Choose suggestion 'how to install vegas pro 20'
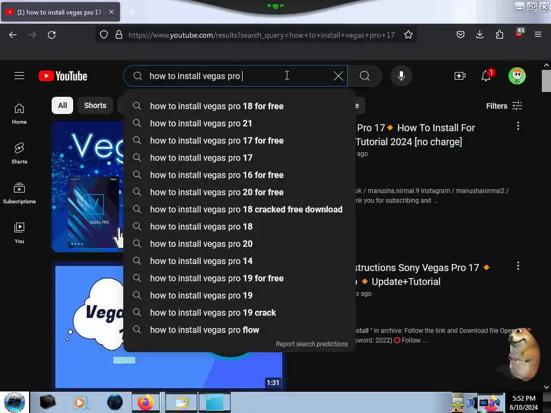This screenshot has width=551, height=413. (x=239, y=244)
